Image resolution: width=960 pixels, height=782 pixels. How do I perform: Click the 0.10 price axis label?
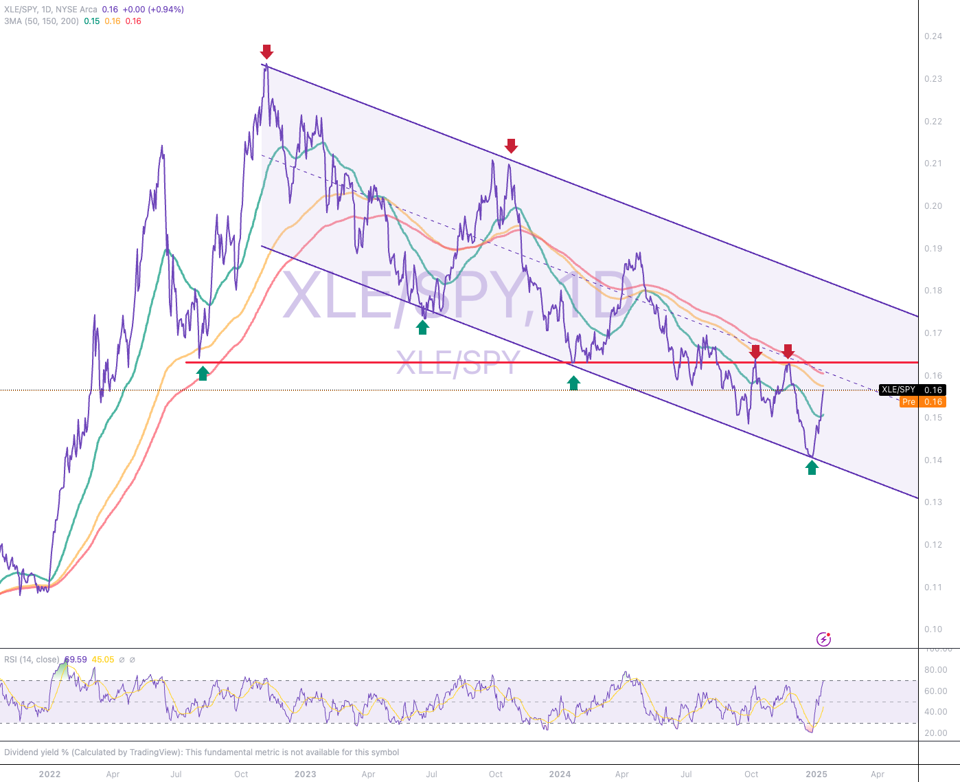tap(933, 629)
